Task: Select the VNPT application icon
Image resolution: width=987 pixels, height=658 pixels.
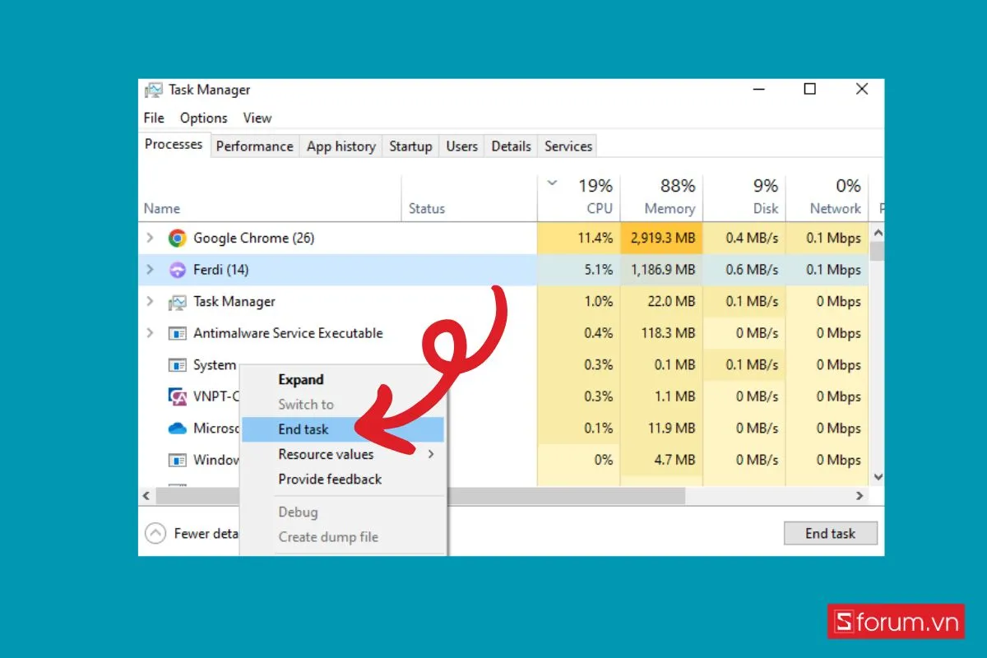Action: [x=177, y=396]
